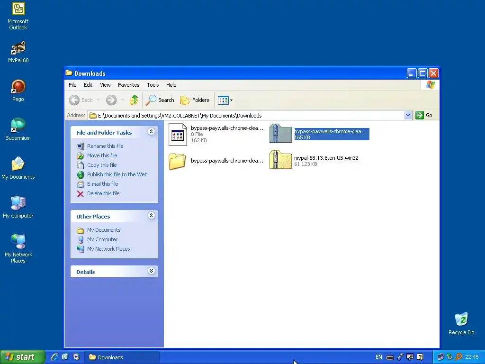Click the Back toolbar button
This screenshot has height=364, width=485.
[81, 100]
